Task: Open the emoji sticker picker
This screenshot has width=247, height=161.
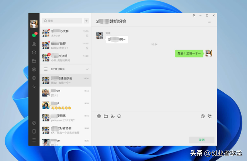Action: click(99, 116)
